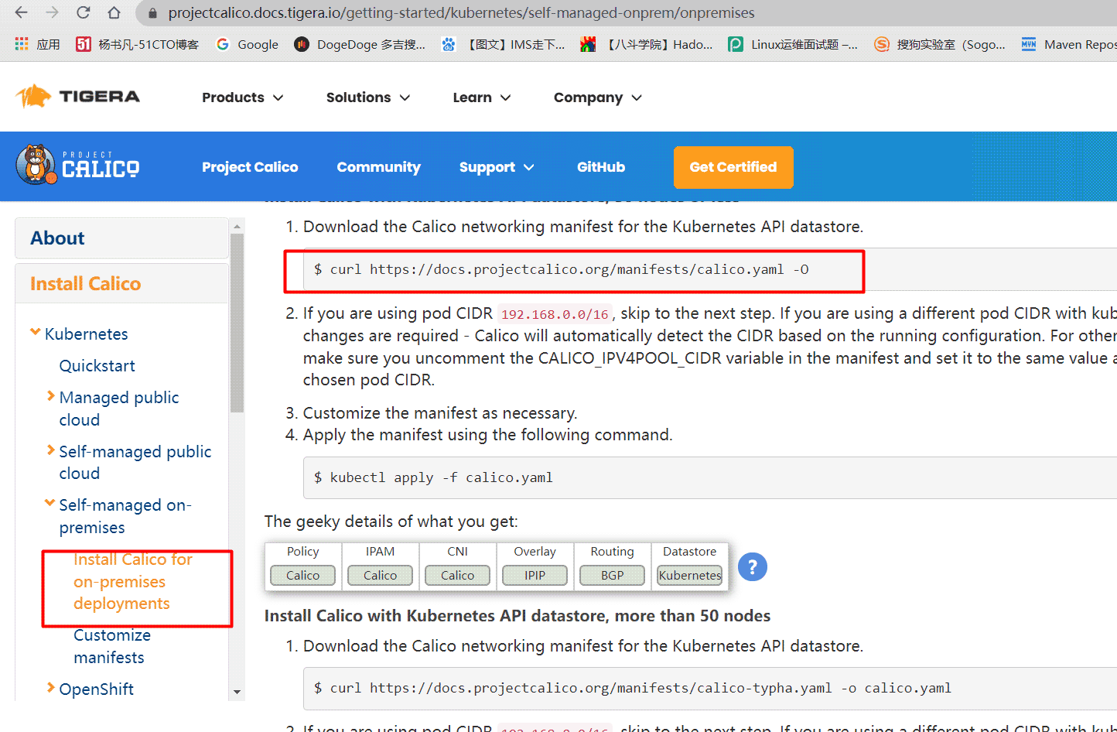The image size is (1117, 732).
Task: Click the browser forward arrow
Action: [52, 12]
